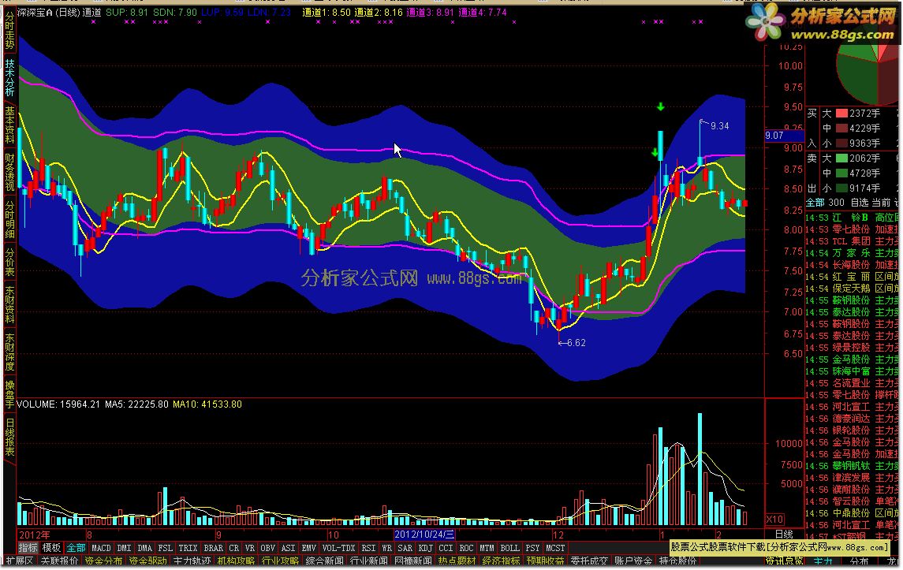Select the 珠海中富 row in alerts list
903x570 pixels.
point(852,371)
